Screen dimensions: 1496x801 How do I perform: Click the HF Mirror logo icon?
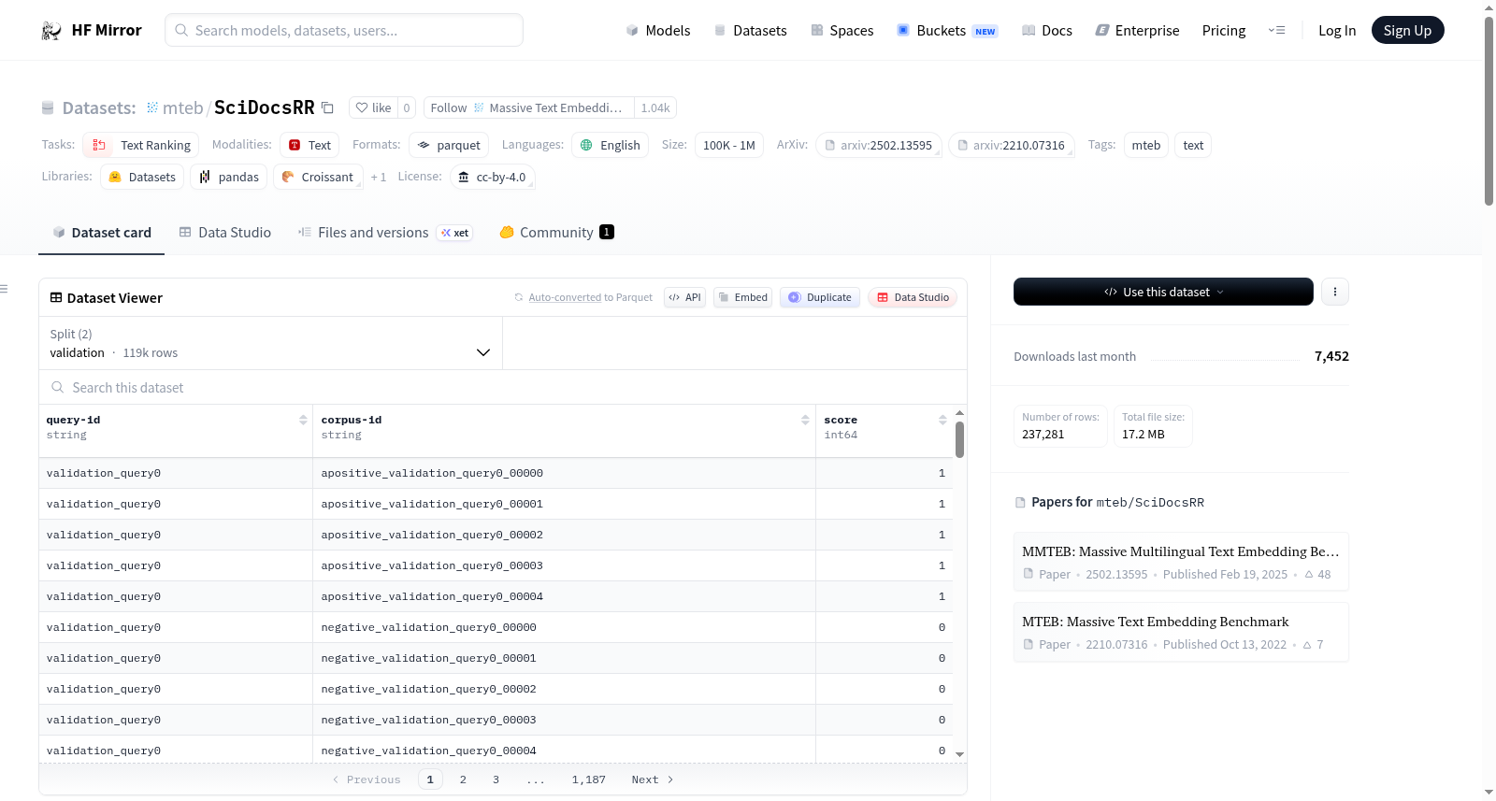(x=51, y=31)
